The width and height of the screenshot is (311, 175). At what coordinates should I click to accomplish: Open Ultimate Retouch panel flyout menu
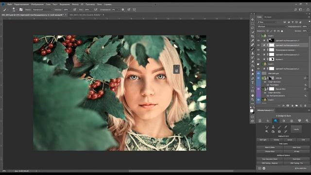point(309,110)
